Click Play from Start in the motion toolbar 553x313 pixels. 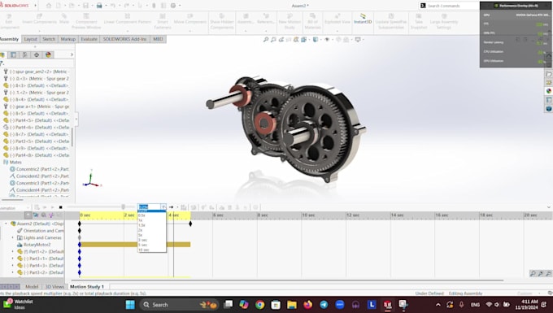pos(45,207)
